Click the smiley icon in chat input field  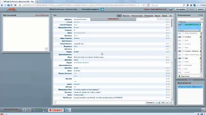tap(55, 103)
